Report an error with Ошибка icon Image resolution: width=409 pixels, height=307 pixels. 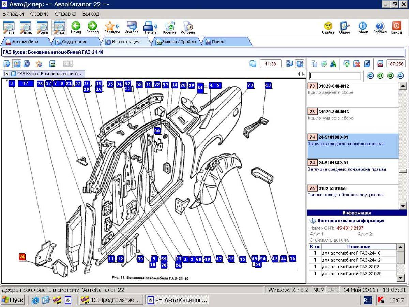click(328, 28)
